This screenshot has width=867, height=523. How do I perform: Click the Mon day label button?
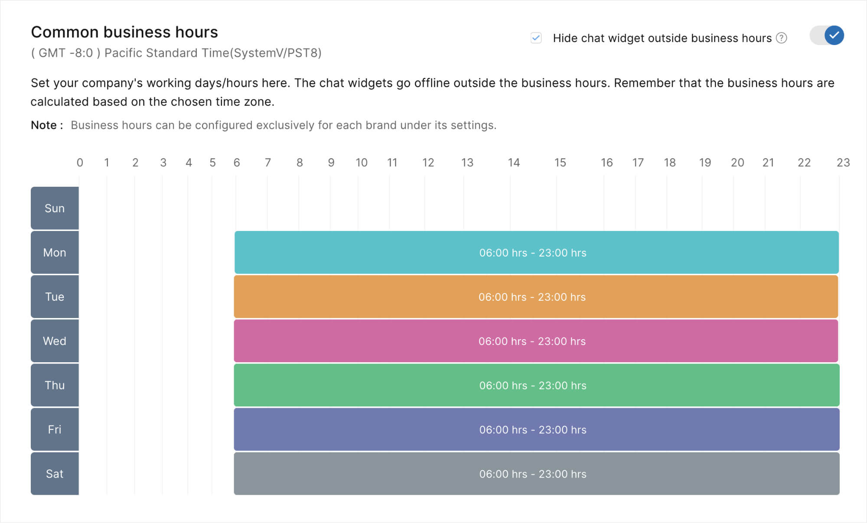pyautogui.click(x=55, y=252)
